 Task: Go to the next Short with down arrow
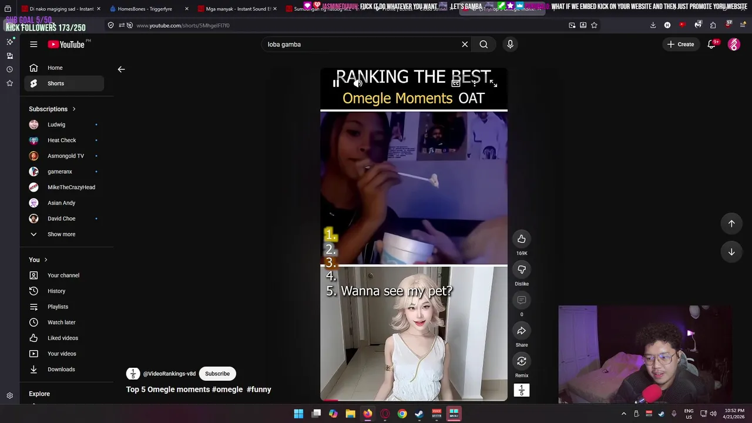[x=731, y=251]
